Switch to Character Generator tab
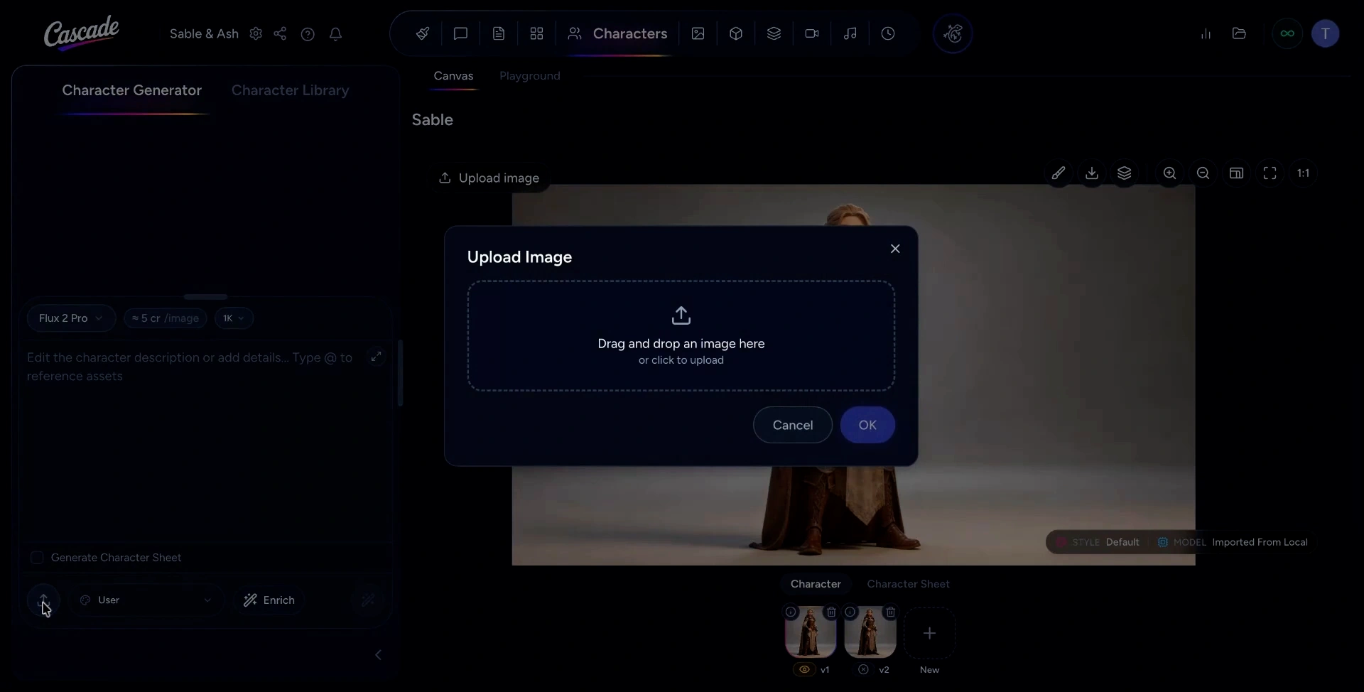 pyautogui.click(x=132, y=90)
